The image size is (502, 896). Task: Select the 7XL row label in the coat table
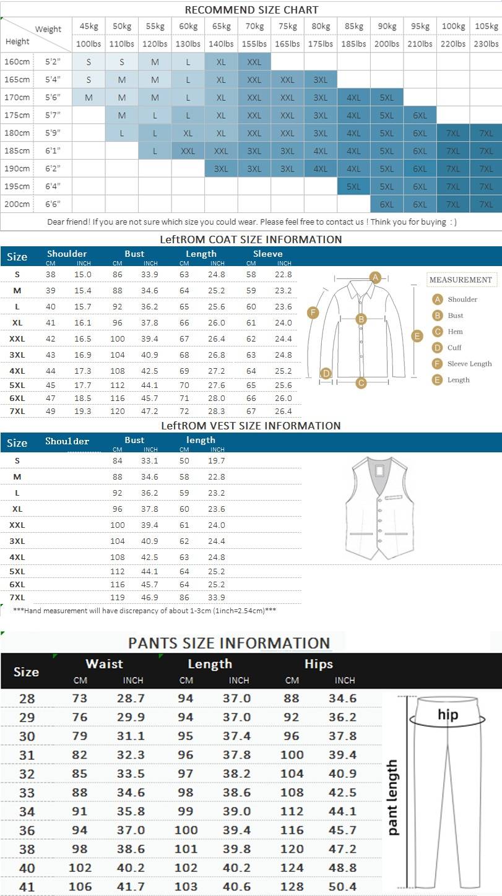[17, 411]
